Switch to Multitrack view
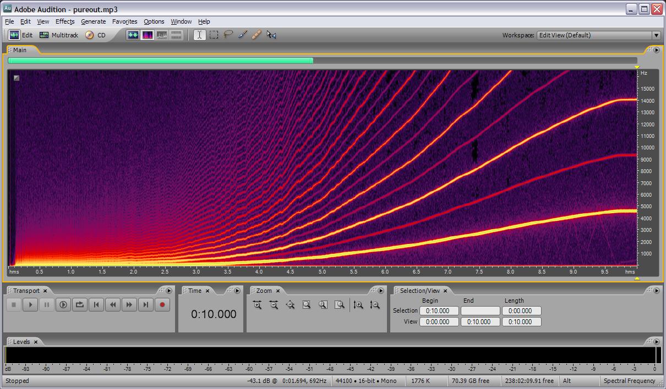The image size is (666, 389). point(58,35)
